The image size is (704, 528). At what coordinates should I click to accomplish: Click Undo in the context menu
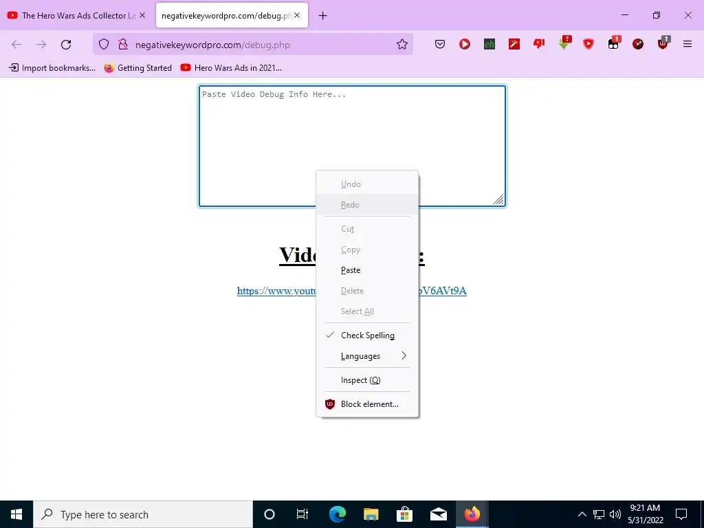(367, 184)
